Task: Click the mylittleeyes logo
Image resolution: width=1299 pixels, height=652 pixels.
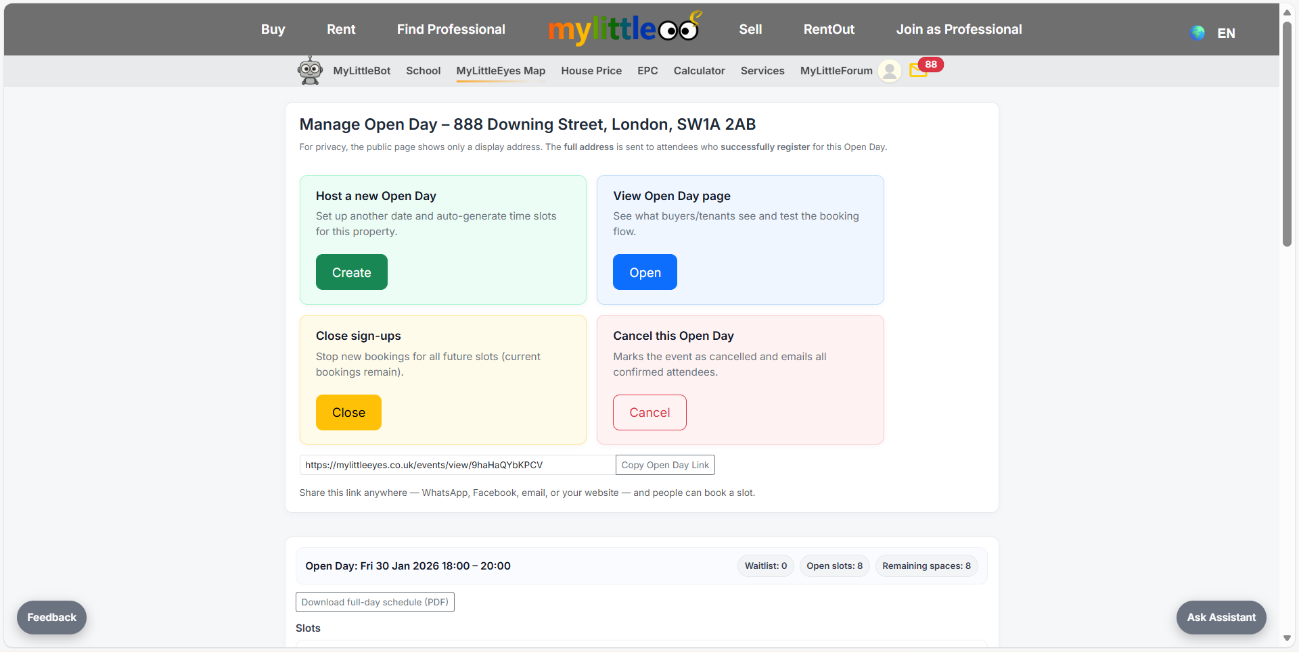Action: (624, 28)
